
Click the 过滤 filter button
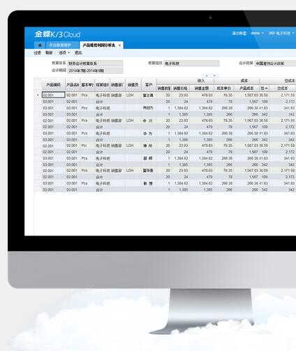[x=37, y=53]
